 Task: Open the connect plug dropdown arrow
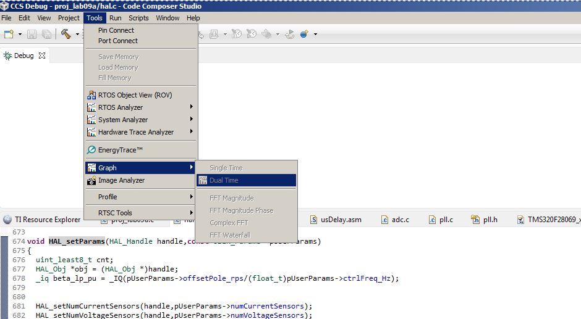pyautogui.click(x=278, y=35)
